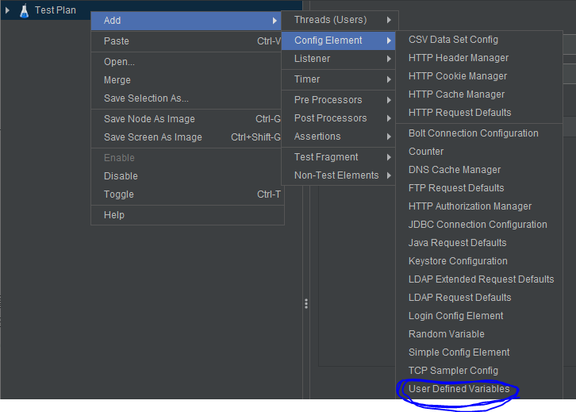Add a Counter config element
576x412 pixels.
(479, 152)
